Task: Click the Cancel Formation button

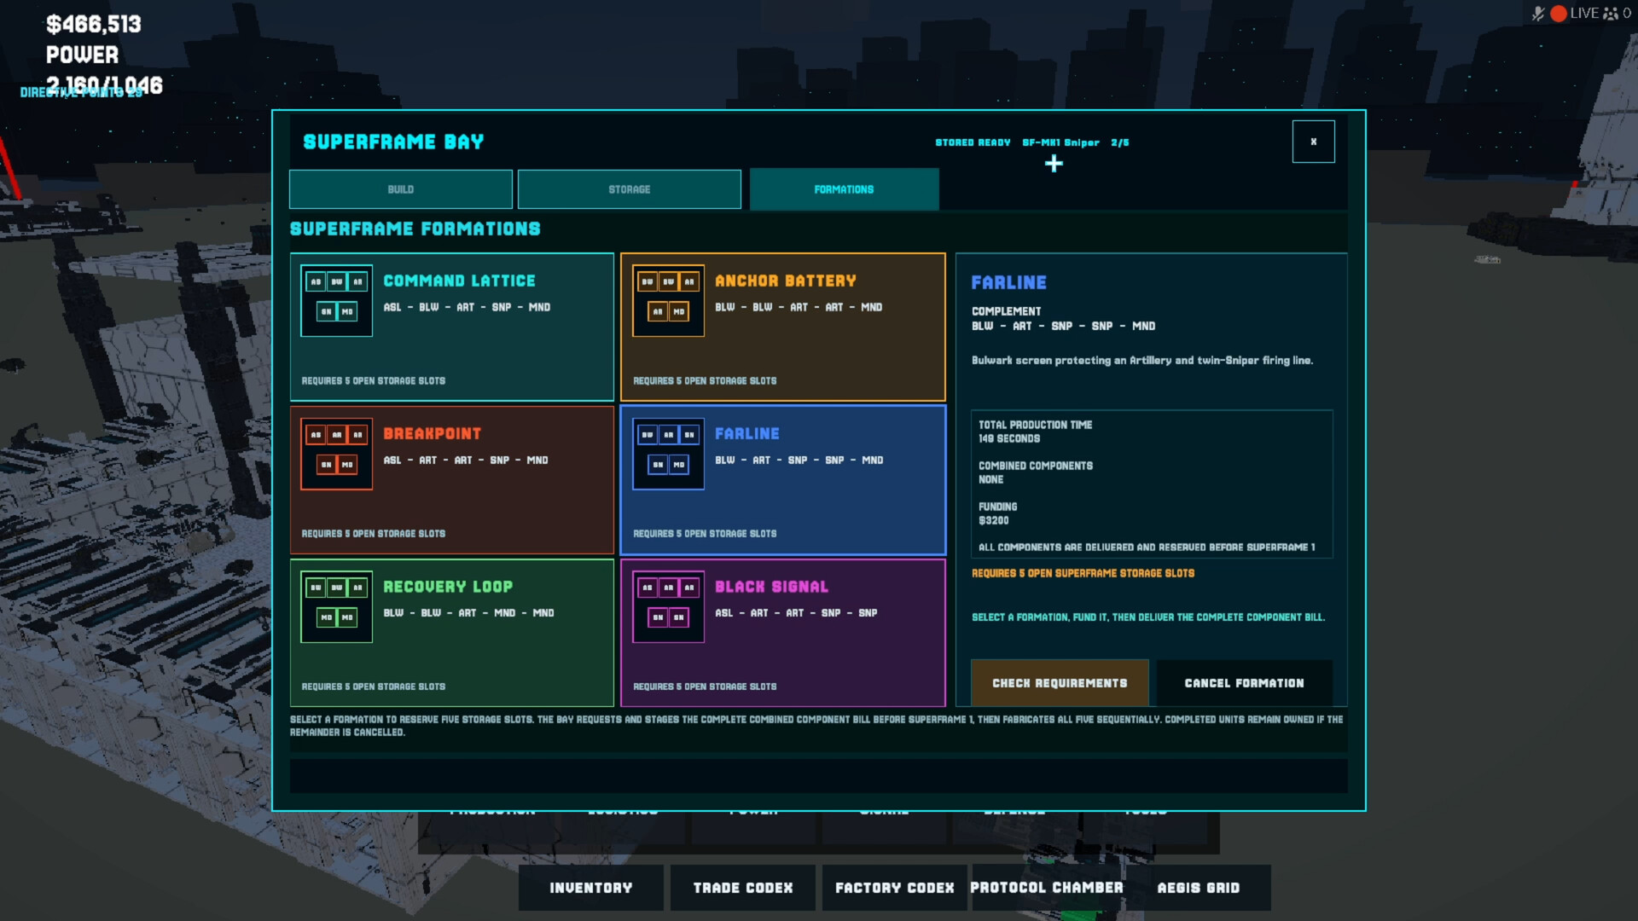Action: pyautogui.click(x=1244, y=683)
